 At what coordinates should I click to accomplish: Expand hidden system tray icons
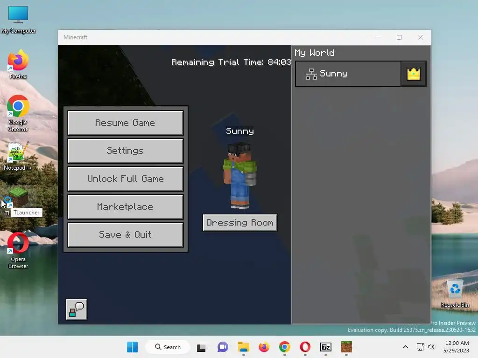coord(406,347)
